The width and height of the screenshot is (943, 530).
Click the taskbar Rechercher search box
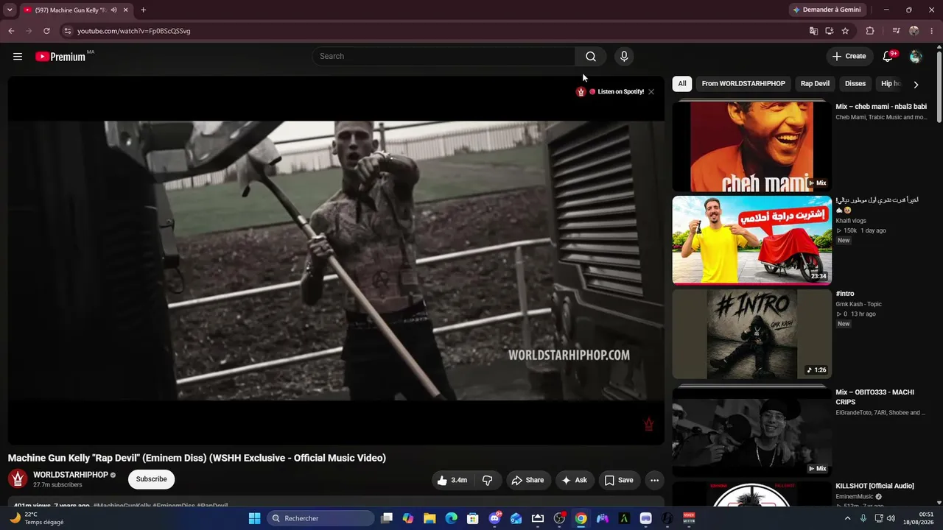[x=320, y=518]
